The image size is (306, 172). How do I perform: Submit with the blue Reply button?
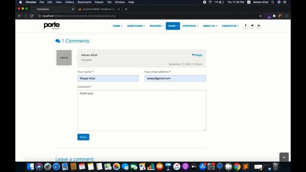pos(83,137)
